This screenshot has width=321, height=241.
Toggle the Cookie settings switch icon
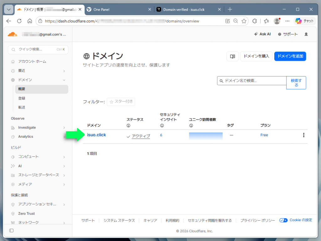[283, 220]
